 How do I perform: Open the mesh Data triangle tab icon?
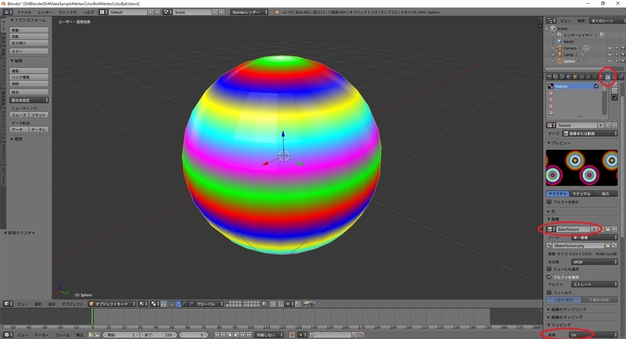tap(594, 76)
